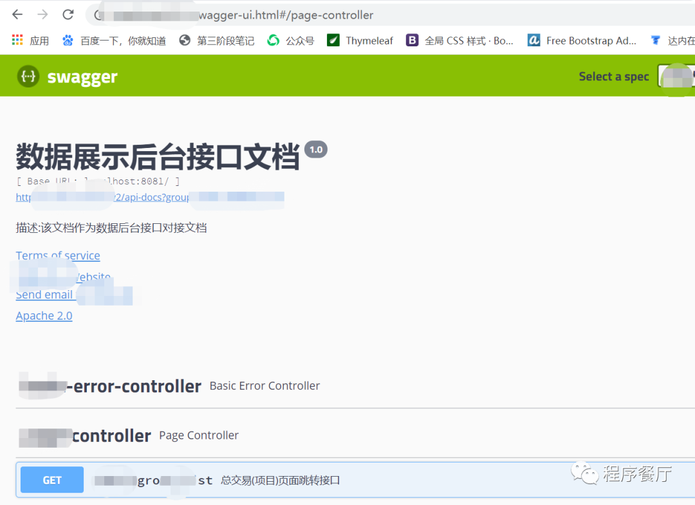695x505 pixels.
Task: Expand the 总交易(项目)页面跳转接口 operation row
Action: pyautogui.click(x=355, y=480)
